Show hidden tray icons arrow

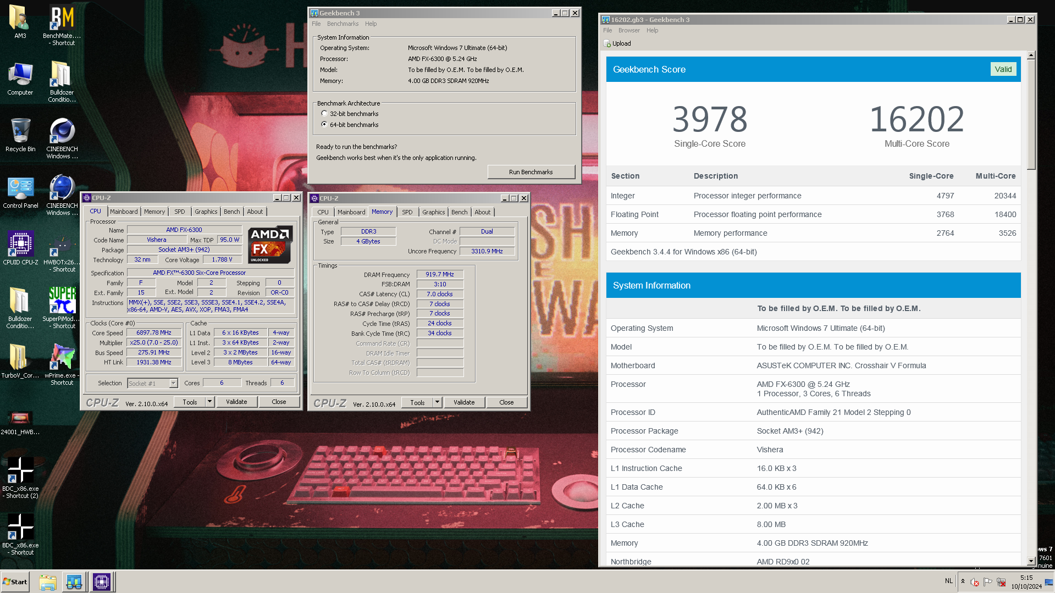[x=963, y=581]
